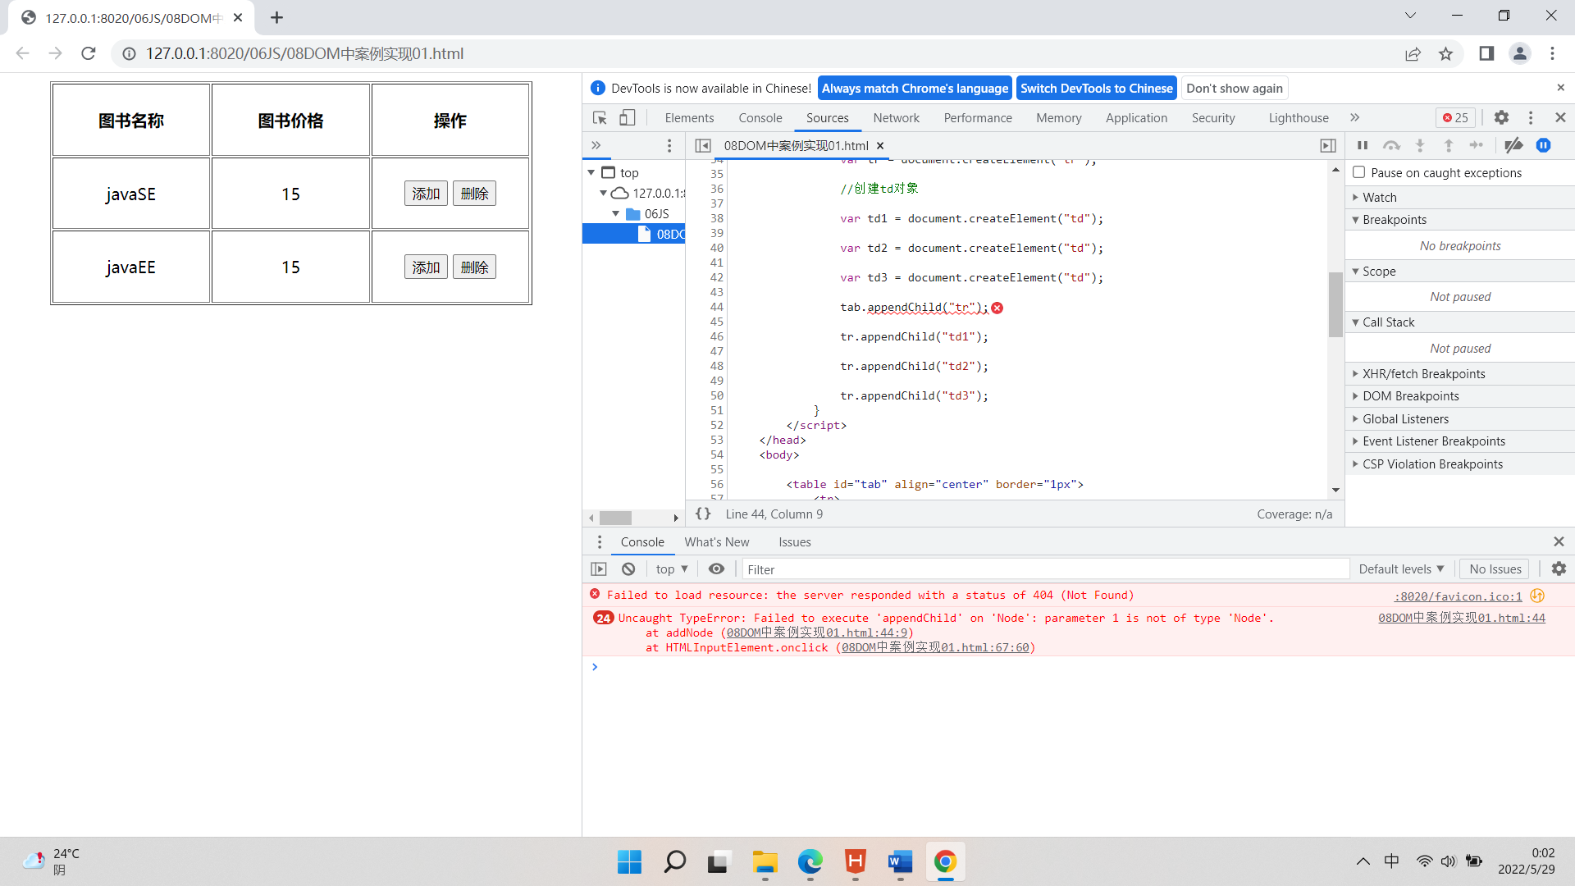This screenshot has height=886, width=1575.
Task: Open the favicon.ico:1 error link
Action: [1458, 596]
